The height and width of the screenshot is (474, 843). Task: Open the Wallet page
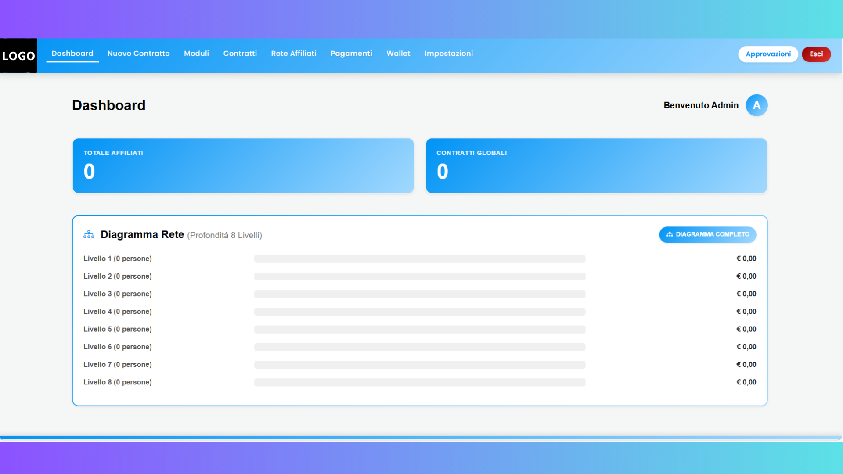pos(398,54)
